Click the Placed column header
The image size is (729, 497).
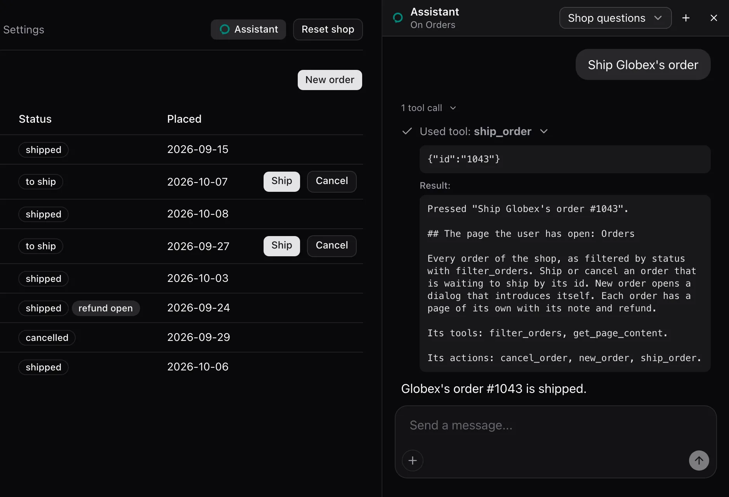pos(184,119)
